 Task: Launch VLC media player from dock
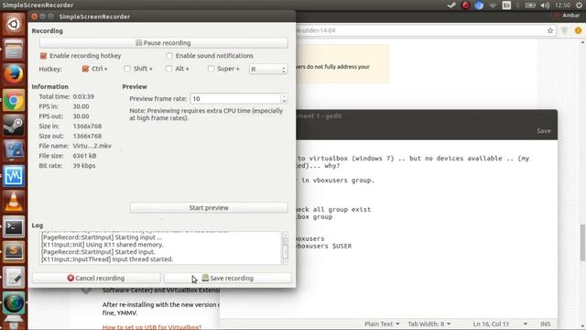(x=14, y=202)
